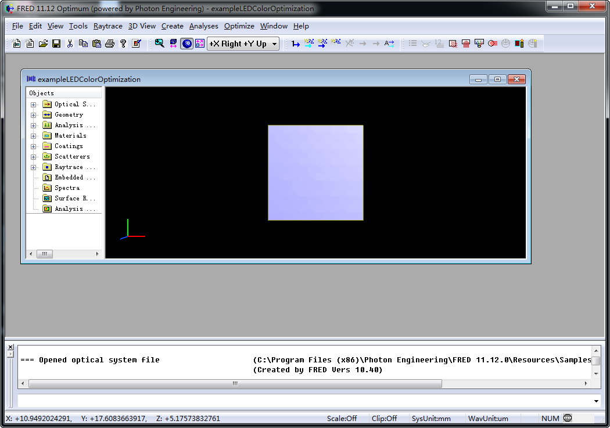Click trace-and-render rays cyan arrow icon
The image size is (610, 428).
(309, 44)
